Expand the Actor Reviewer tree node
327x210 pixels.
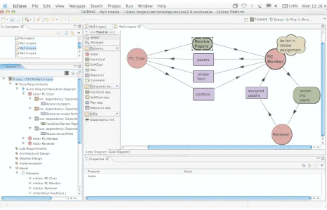pyautogui.click(x=23, y=144)
